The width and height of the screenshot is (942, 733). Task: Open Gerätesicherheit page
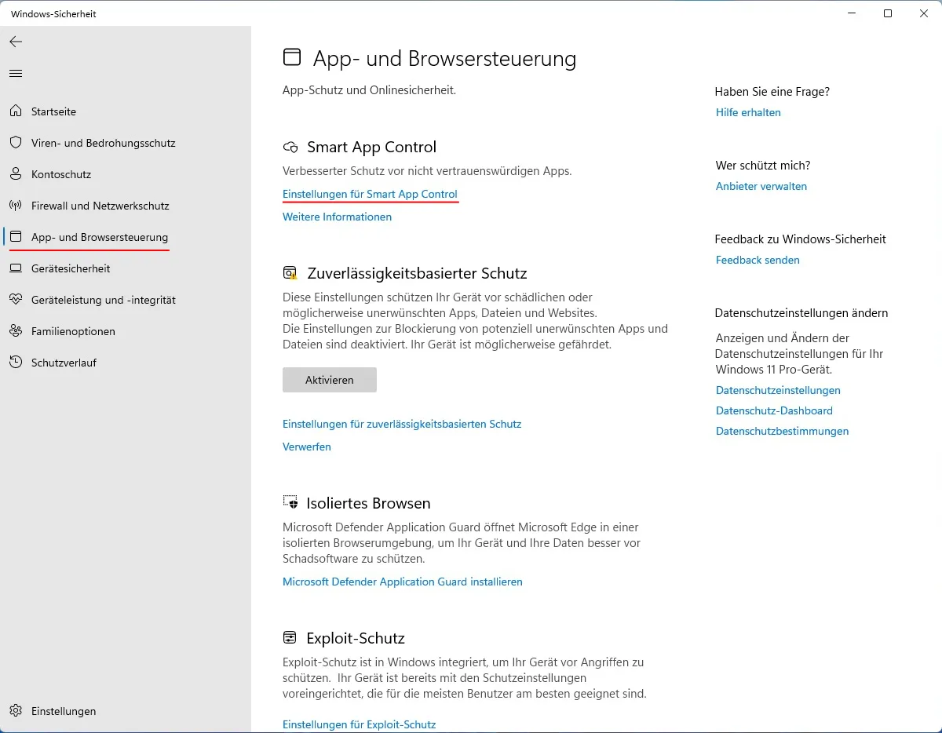71,268
